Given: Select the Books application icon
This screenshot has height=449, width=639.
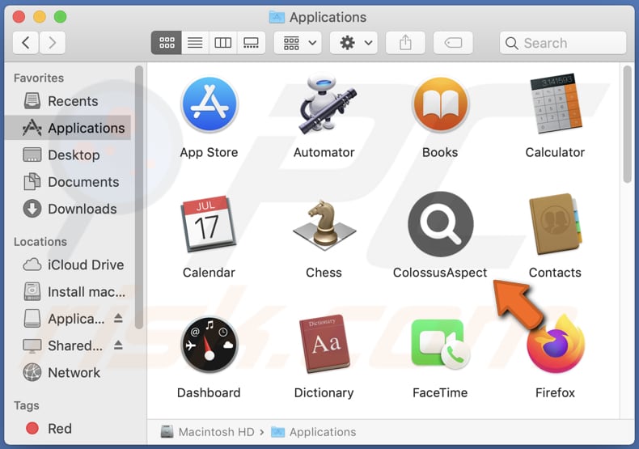Looking at the screenshot, I should pyautogui.click(x=440, y=104).
